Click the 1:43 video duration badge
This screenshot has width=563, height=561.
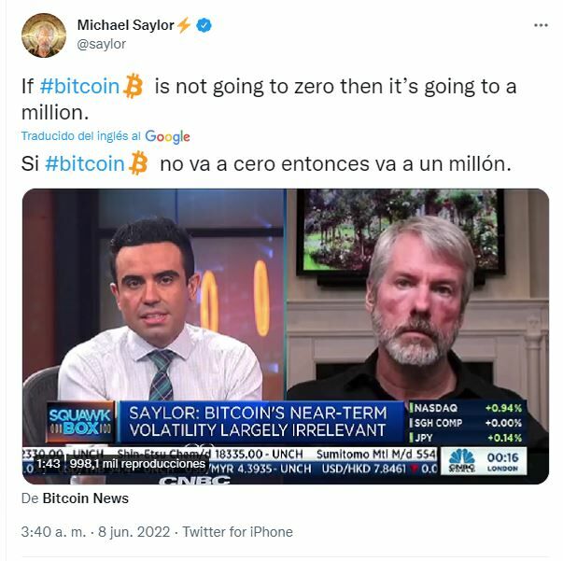click(x=49, y=464)
